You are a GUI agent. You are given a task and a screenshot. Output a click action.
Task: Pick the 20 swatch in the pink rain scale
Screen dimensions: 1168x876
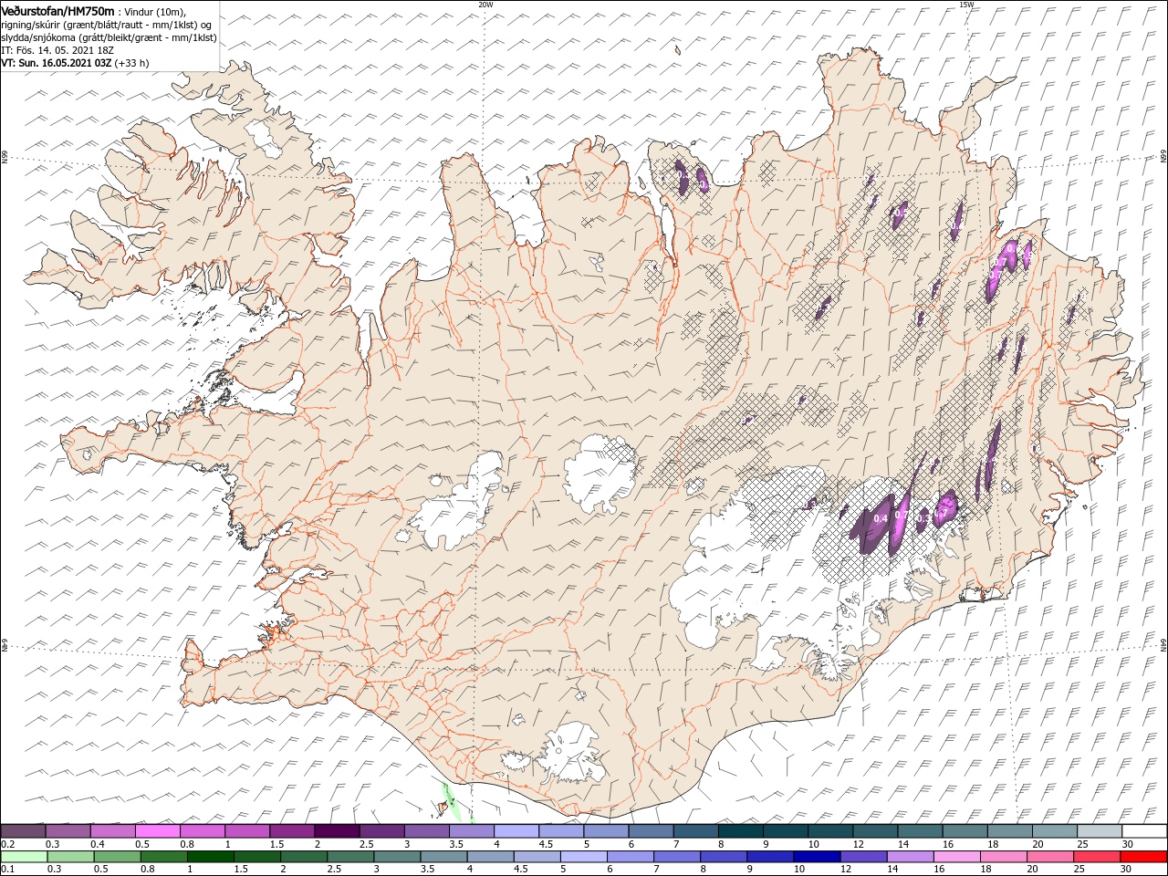(x=1049, y=857)
